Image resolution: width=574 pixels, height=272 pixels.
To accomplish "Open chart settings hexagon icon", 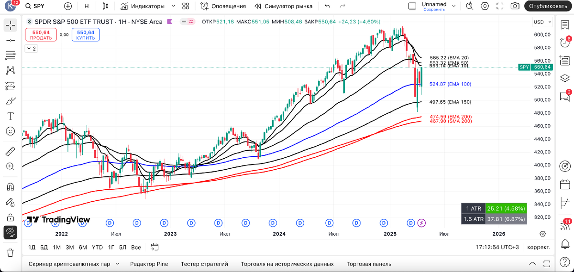I will pyautogui.click(x=485, y=6).
